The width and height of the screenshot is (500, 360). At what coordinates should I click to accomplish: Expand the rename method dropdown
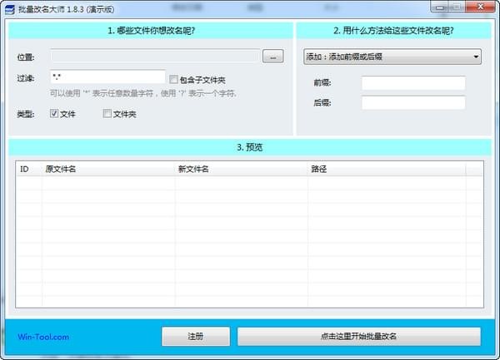(392, 57)
